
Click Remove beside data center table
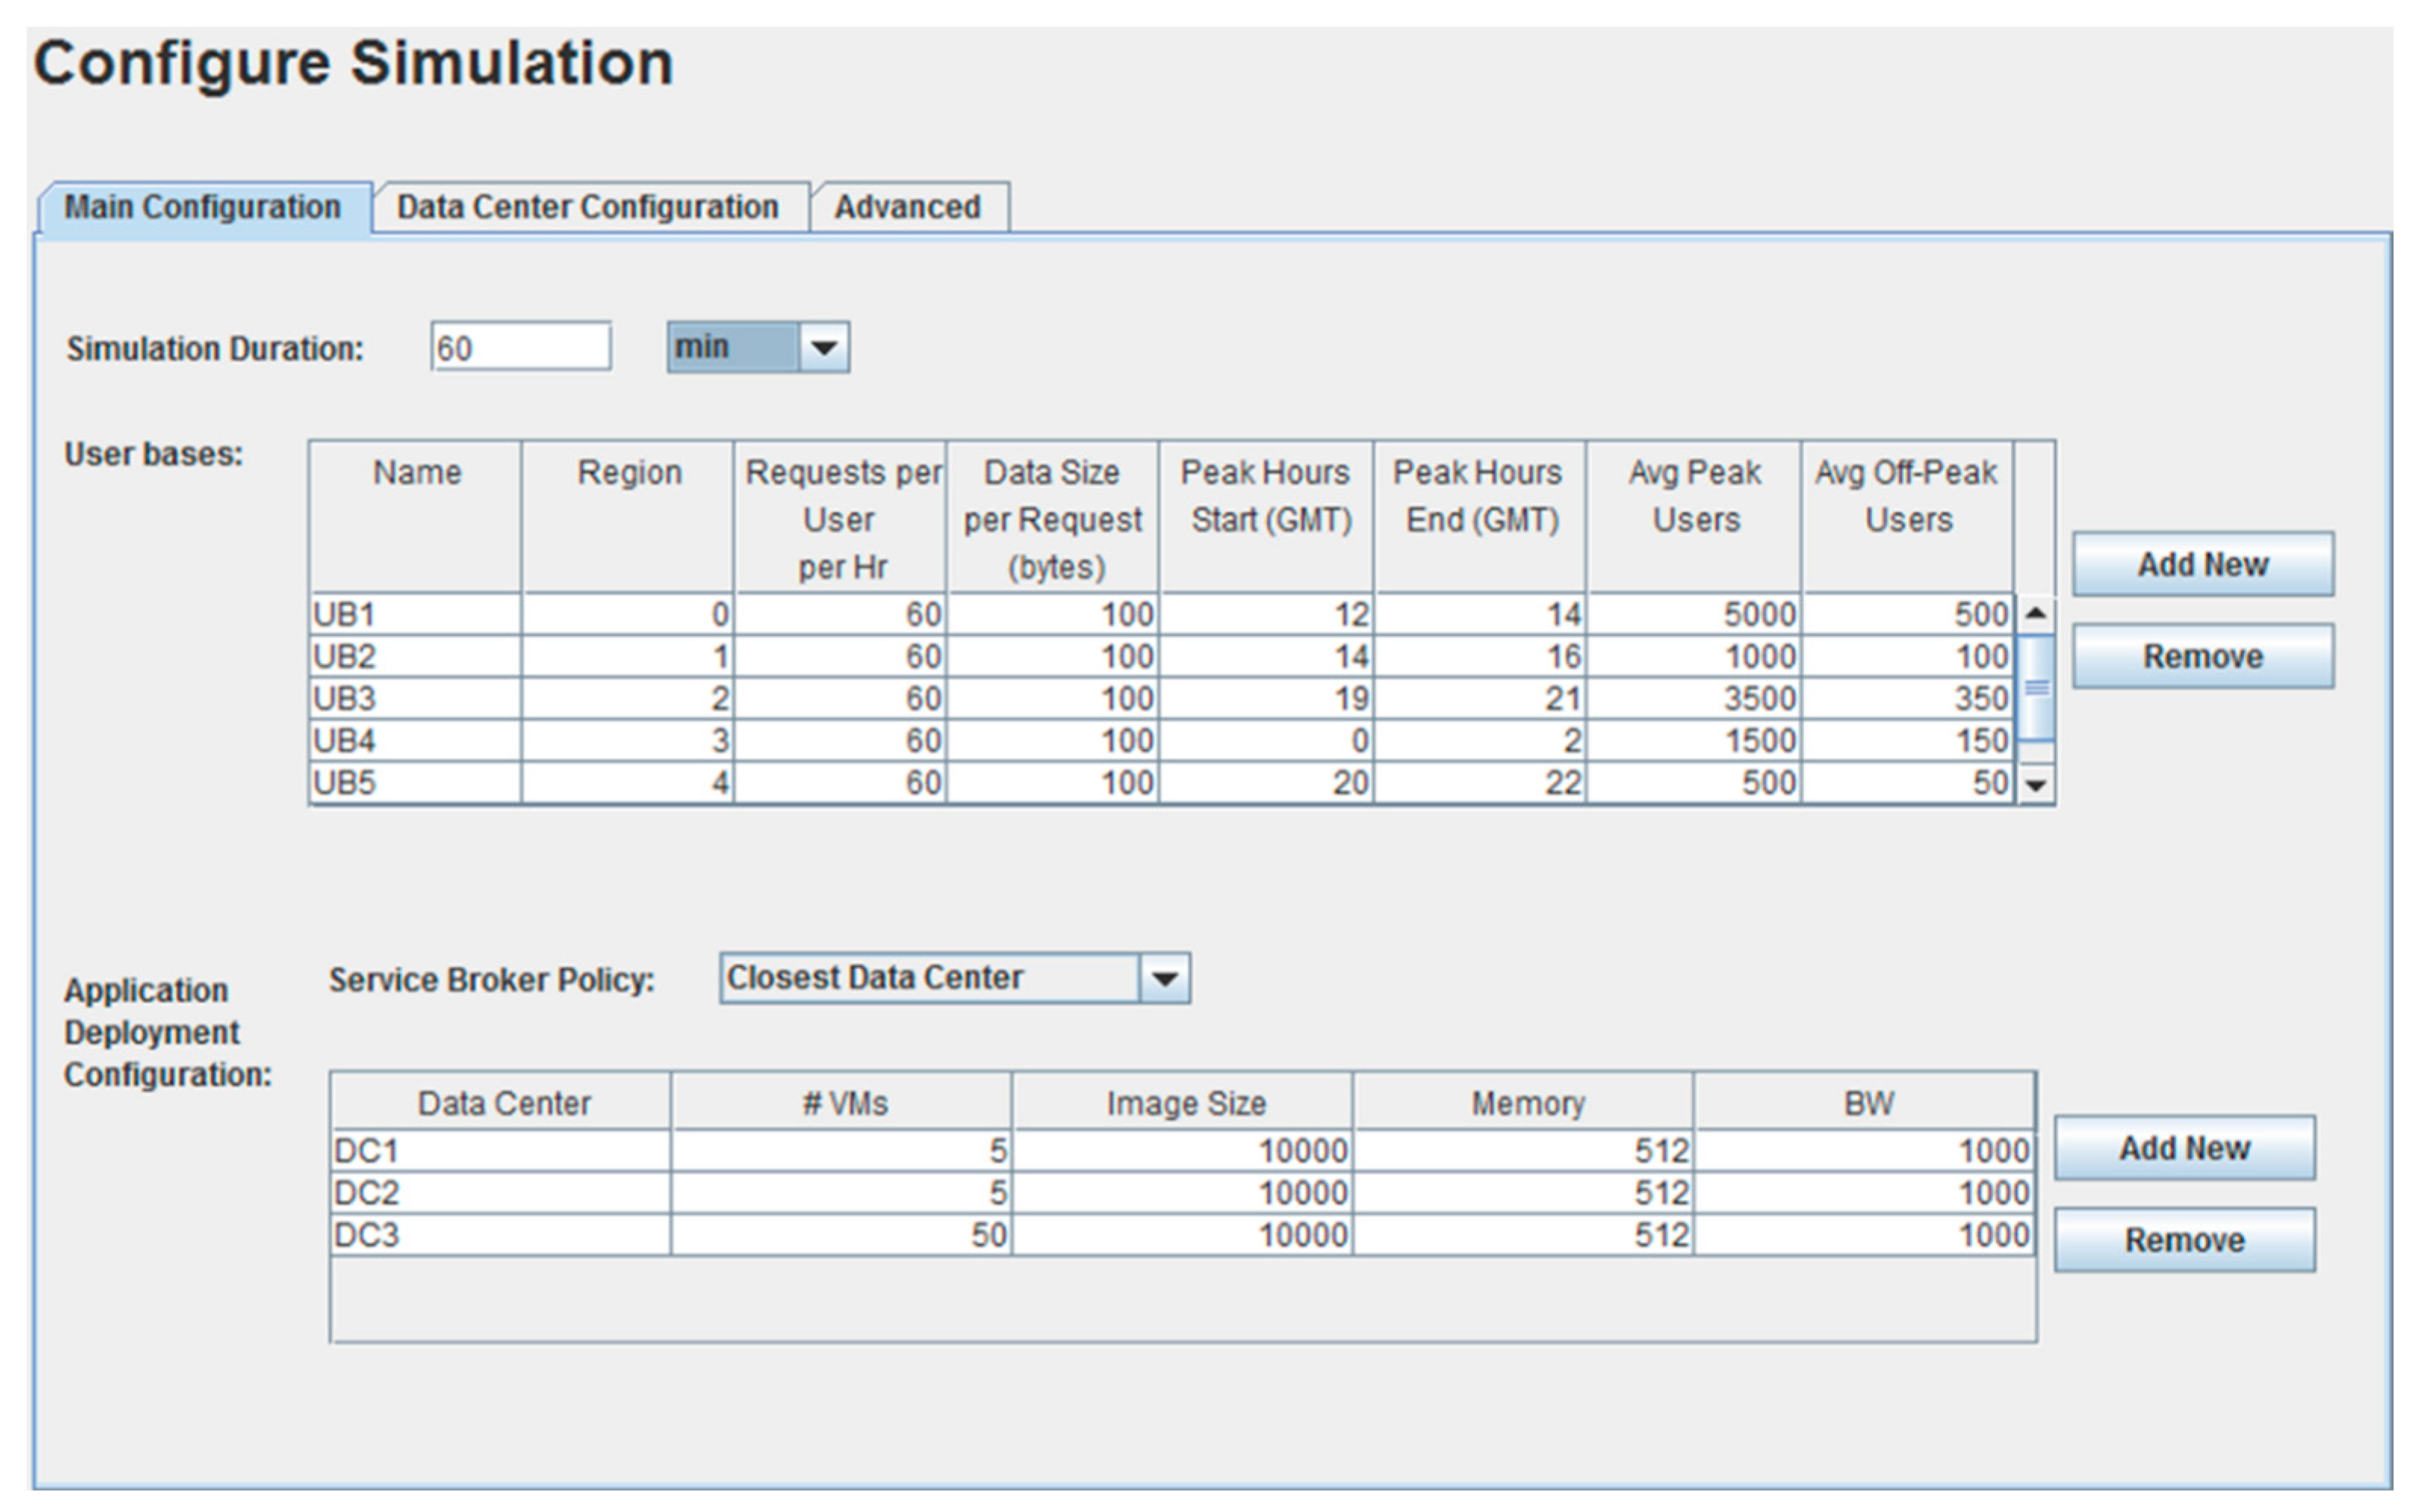(2184, 1240)
